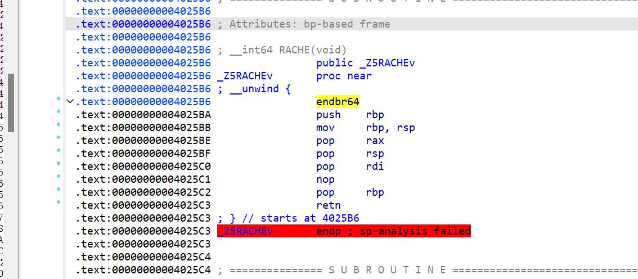Screen dimensions: 638x279
Task: Click the __int64 RACHE(void) prototype comment
Action: (x=287, y=50)
